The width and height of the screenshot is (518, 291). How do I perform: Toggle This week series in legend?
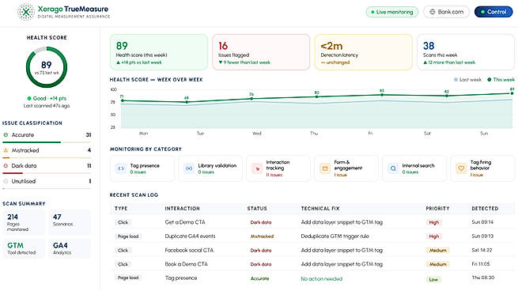click(501, 80)
